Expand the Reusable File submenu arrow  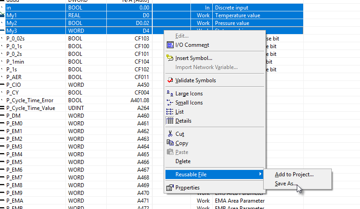pos(260,174)
